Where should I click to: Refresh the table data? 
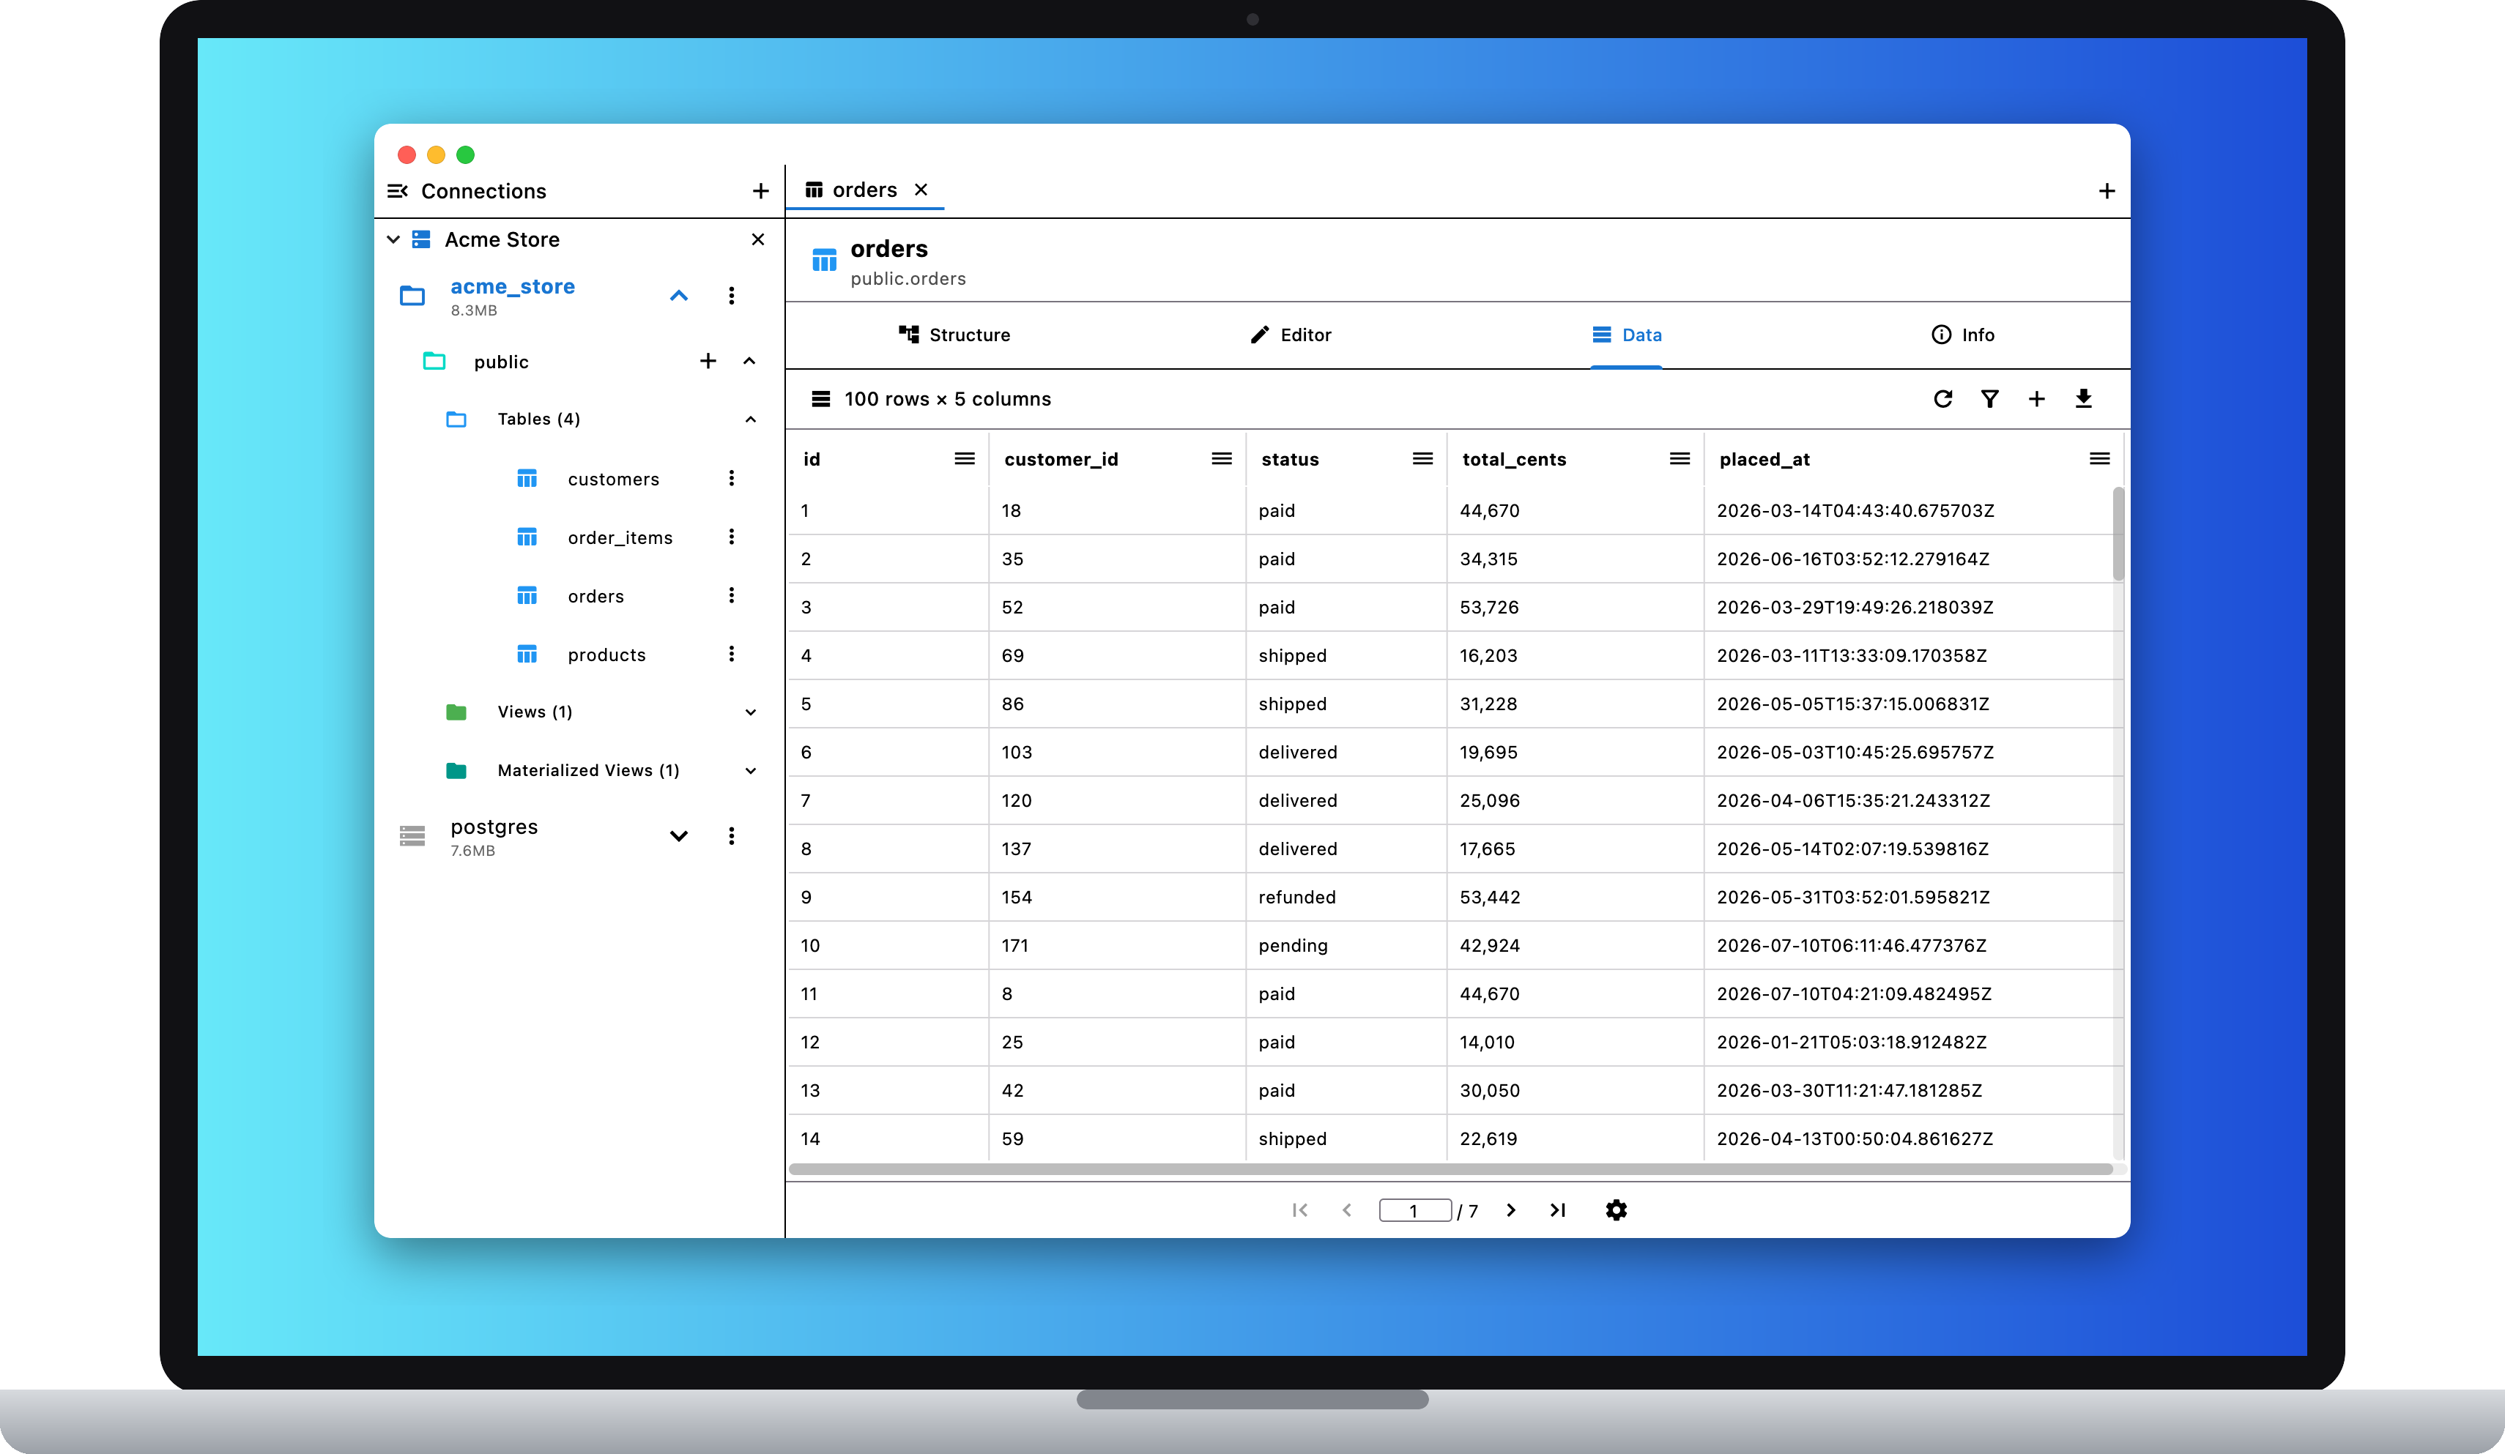pos(1943,398)
